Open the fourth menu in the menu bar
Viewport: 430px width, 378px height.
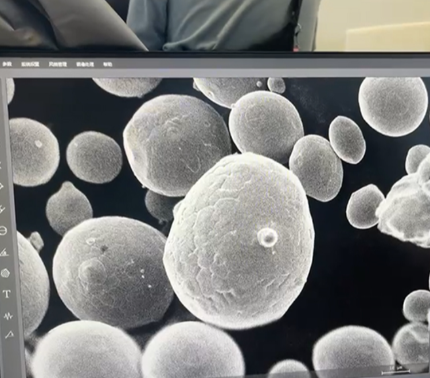[85, 64]
